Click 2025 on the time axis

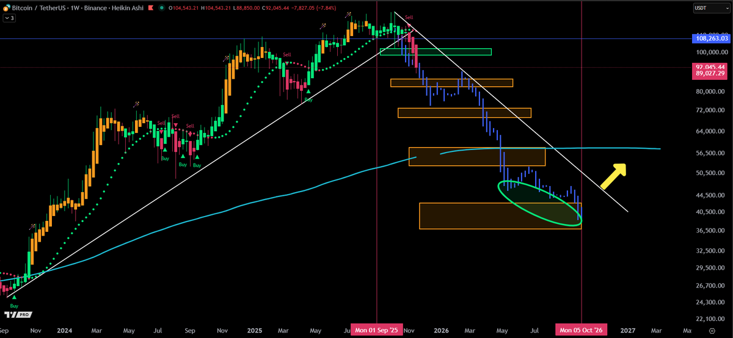(x=255, y=330)
